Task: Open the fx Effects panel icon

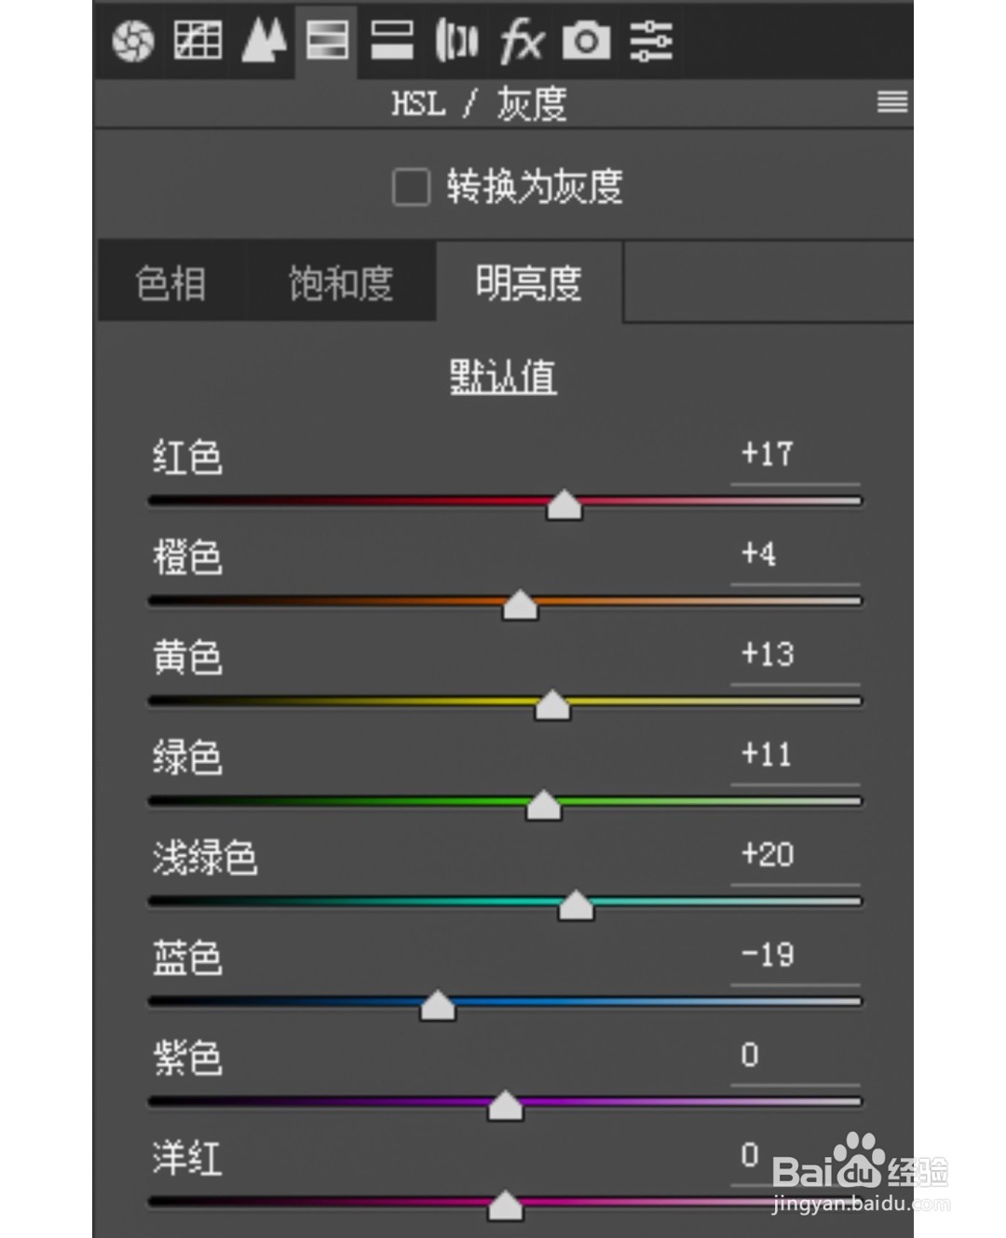Action: point(522,41)
